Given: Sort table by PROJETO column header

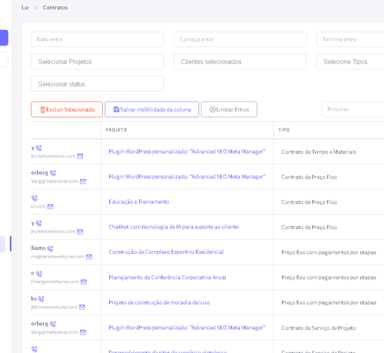Looking at the screenshot, I should [116, 130].
